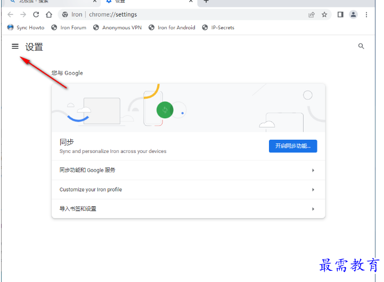Open the profile avatar menu
384x282 pixels.
[x=354, y=15]
